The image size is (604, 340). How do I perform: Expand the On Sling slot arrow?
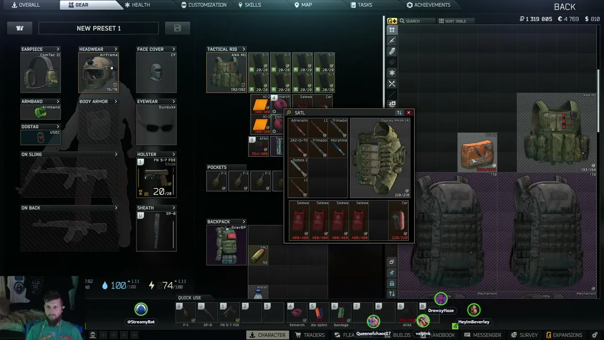116,154
